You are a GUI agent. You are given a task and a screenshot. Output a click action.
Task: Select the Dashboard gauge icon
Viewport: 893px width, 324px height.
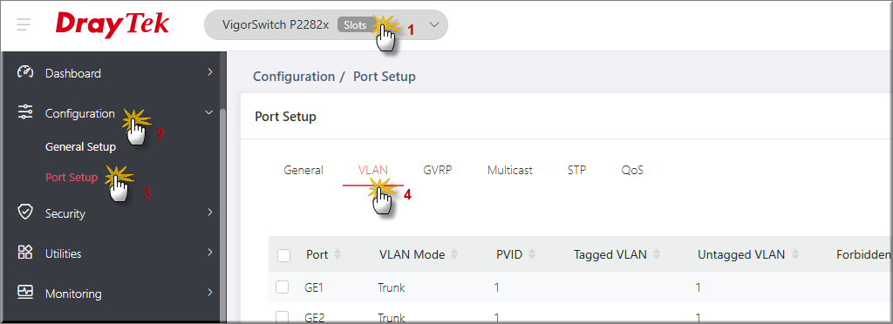[x=25, y=72]
